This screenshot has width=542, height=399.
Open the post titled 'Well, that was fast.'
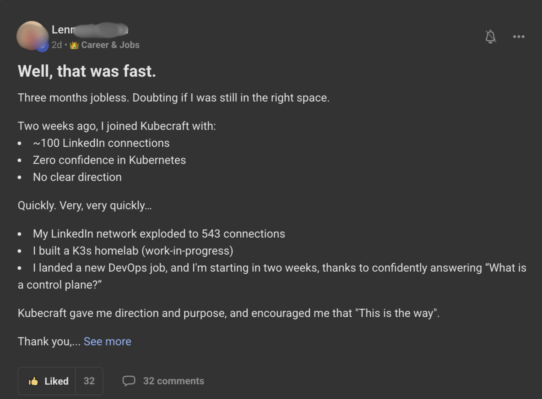(87, 71)
